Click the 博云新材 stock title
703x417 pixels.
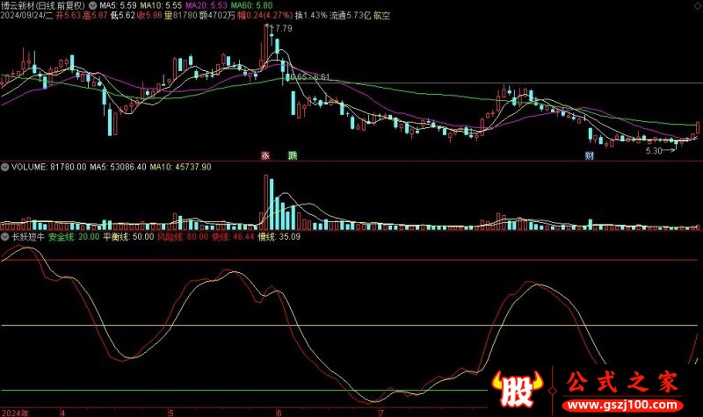21,4
